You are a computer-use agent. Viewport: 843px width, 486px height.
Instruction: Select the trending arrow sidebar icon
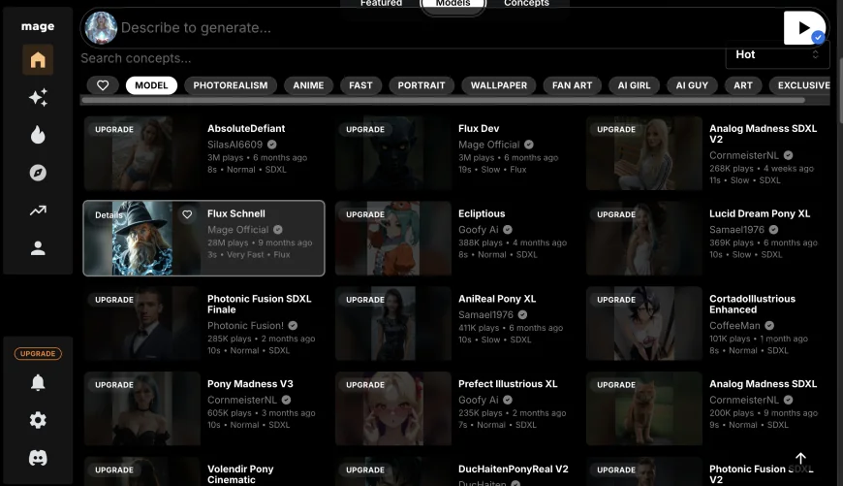(x=38, y=211)
